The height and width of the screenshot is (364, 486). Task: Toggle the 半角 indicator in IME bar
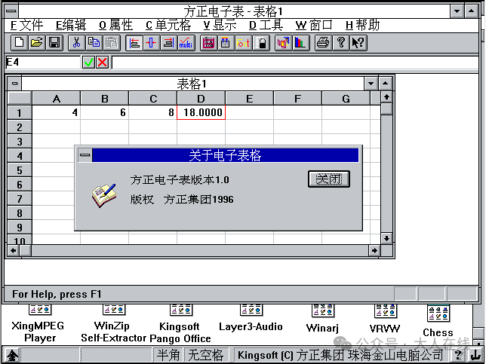click(168, 355)
